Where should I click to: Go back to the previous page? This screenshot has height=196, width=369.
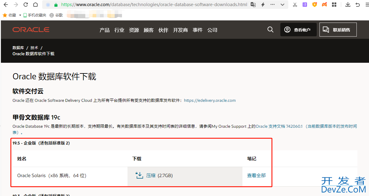(x=6, y=5)
